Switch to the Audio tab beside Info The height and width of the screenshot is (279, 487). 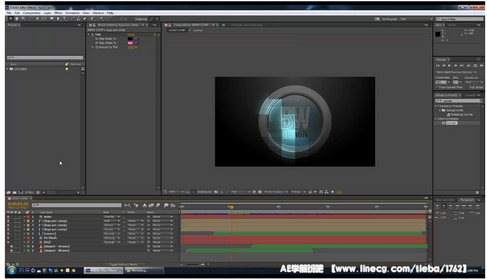[x=452, y=25]
